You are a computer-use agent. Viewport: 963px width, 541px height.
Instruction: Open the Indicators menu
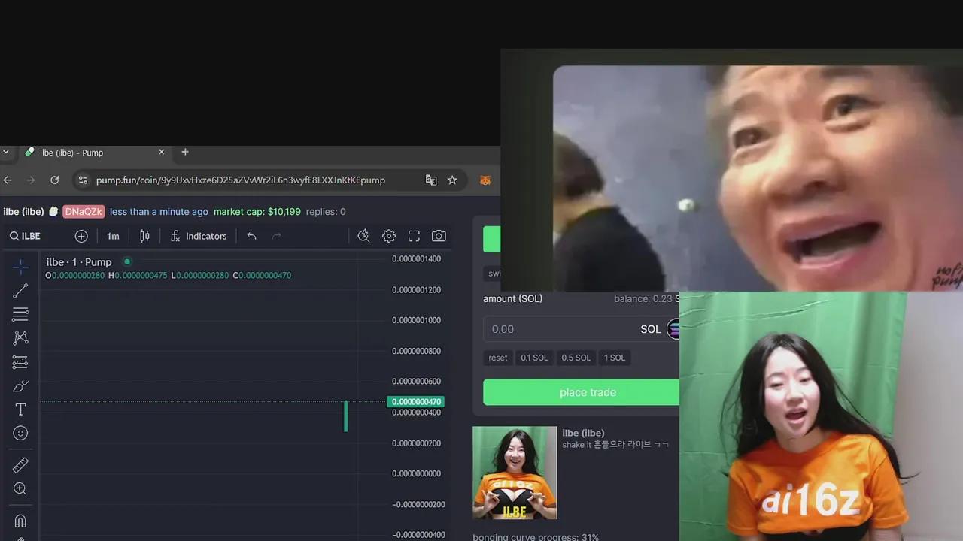click(199, 236)
